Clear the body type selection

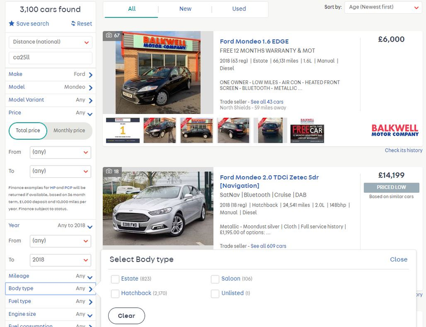tap(127, 316)
